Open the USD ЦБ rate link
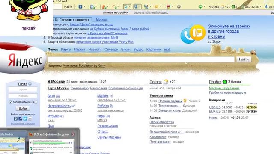The width and height of the screenshot is (274, 154). 215,107
